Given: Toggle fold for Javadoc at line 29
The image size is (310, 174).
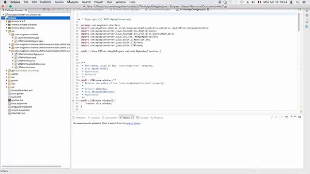Looking at the screenshot, I should click(79, 63).
